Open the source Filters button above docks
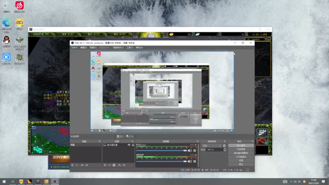Screen dimensions: 329x185 click(130, 136)
